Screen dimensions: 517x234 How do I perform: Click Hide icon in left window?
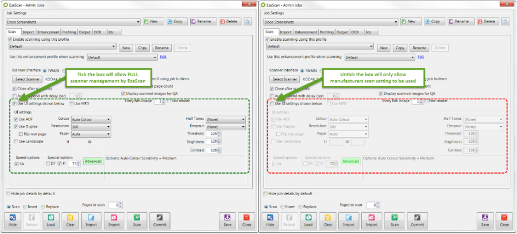13,220
